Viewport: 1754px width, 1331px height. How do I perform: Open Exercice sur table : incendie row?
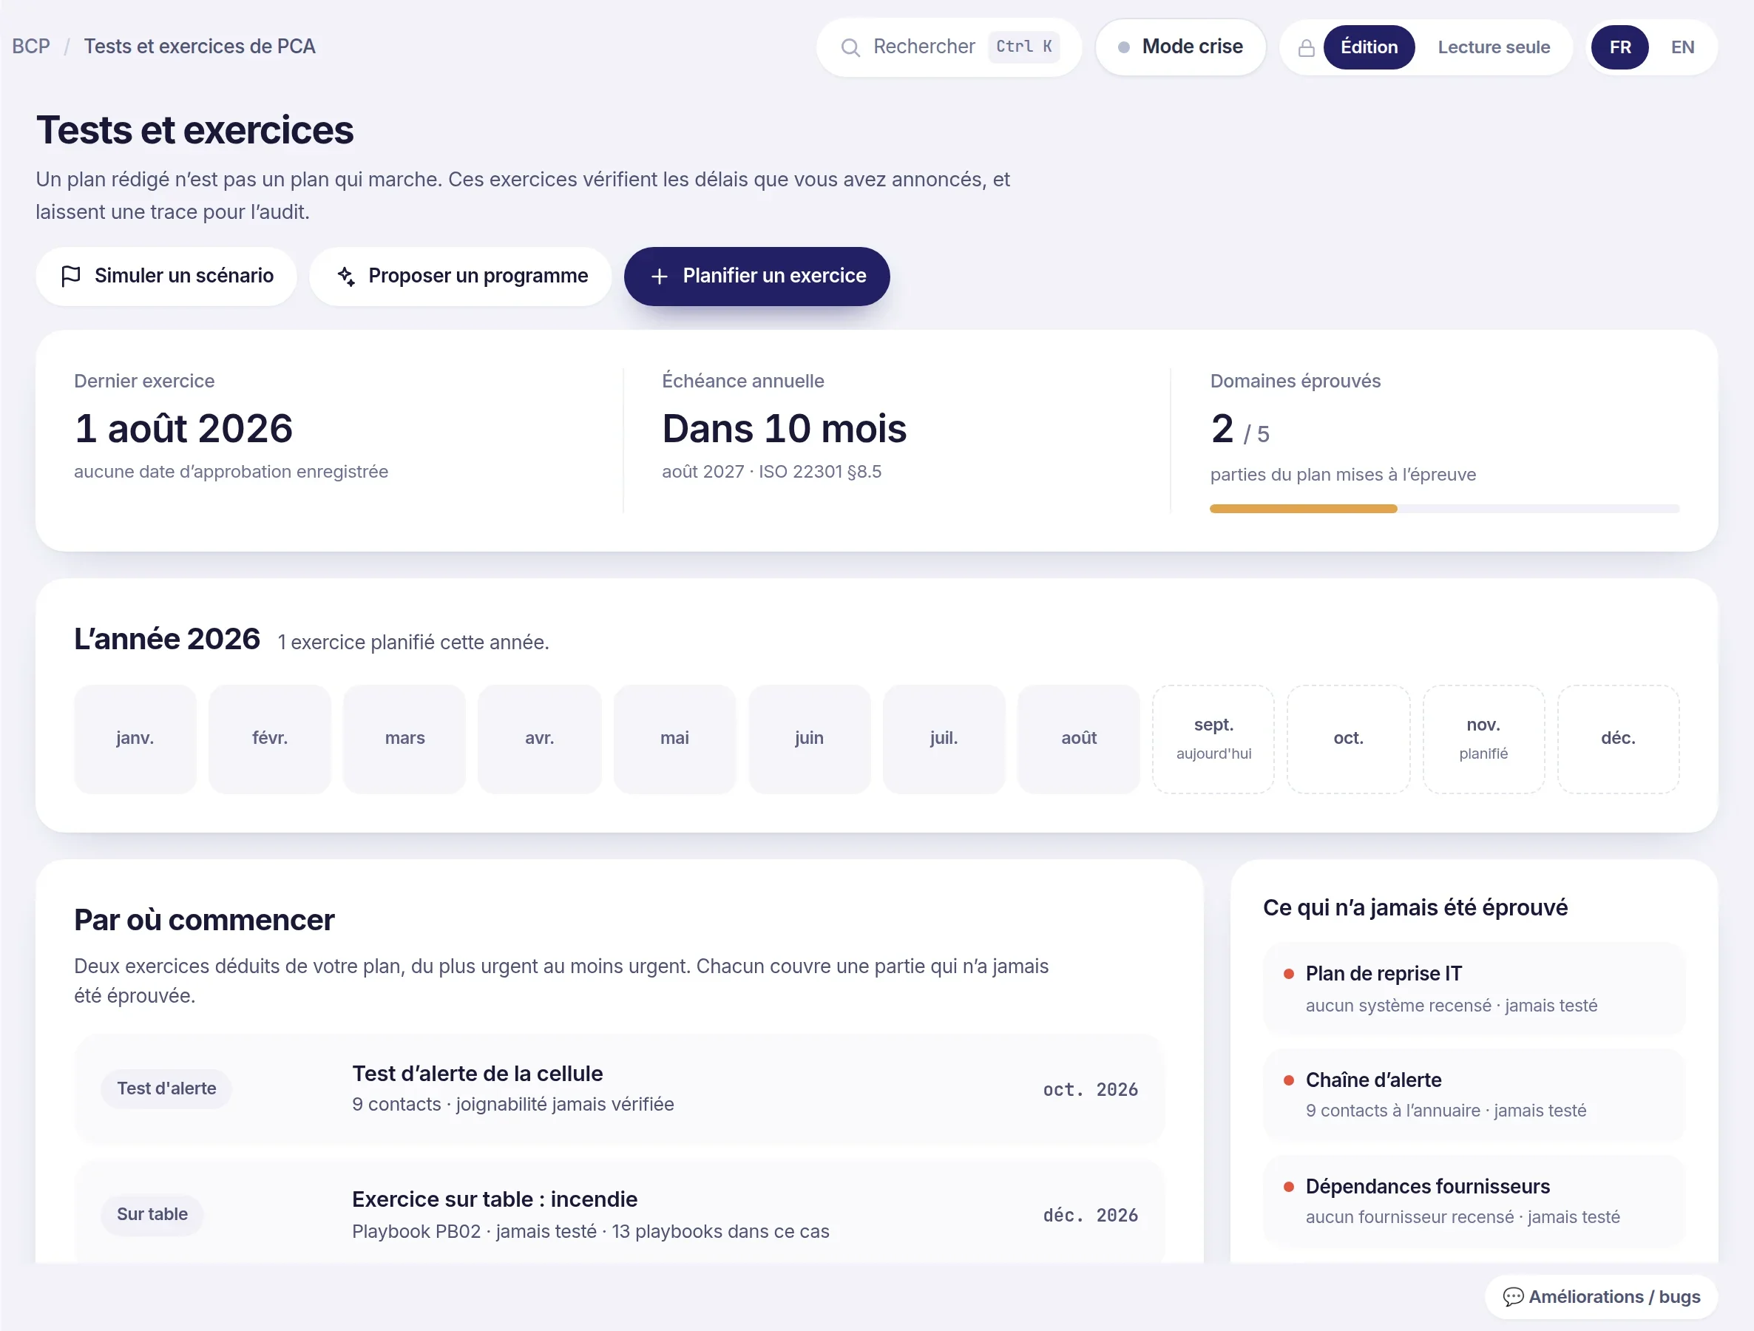coord(619,1213)
